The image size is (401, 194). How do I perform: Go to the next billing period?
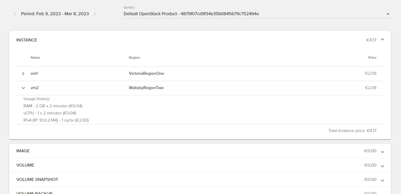click(95, 14)
